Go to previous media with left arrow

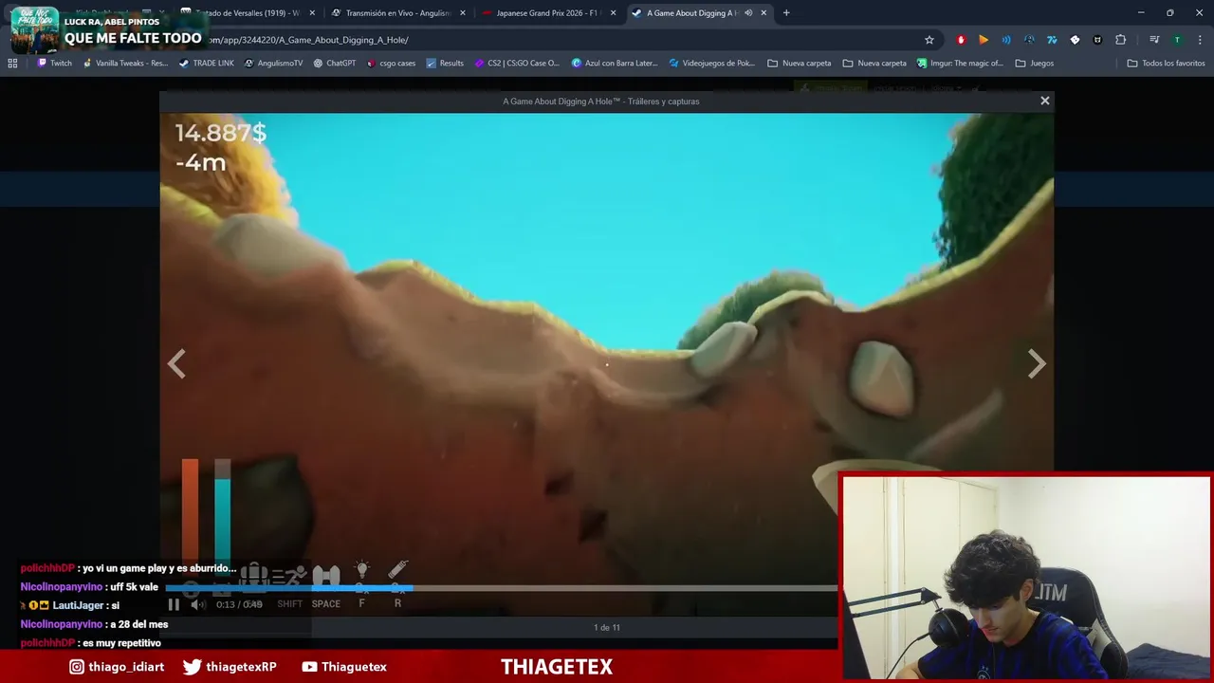176,363
